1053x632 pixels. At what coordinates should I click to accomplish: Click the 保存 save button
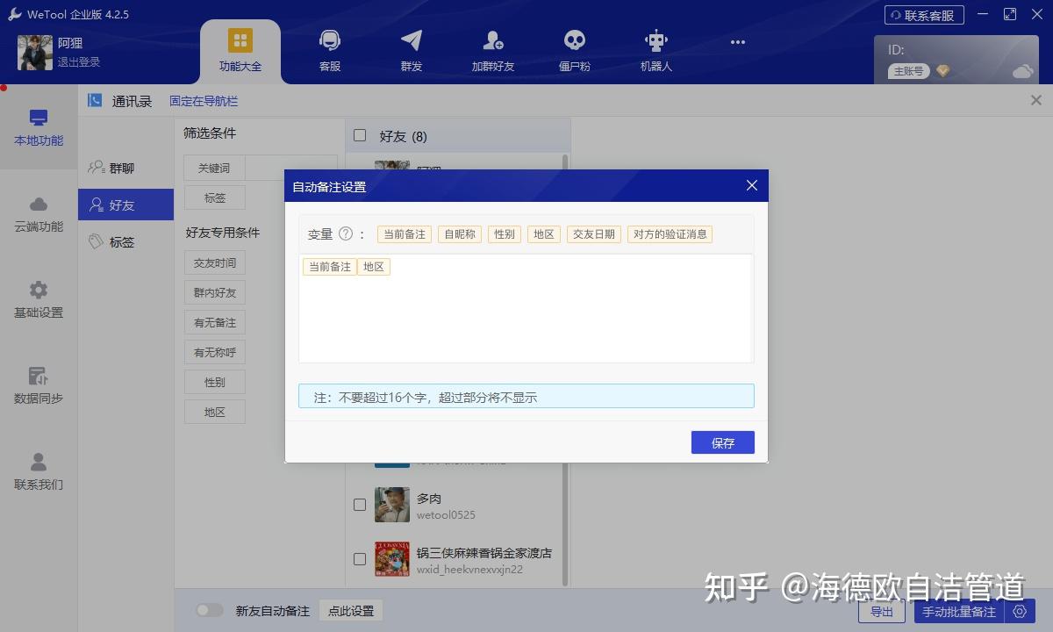point(722,442)
